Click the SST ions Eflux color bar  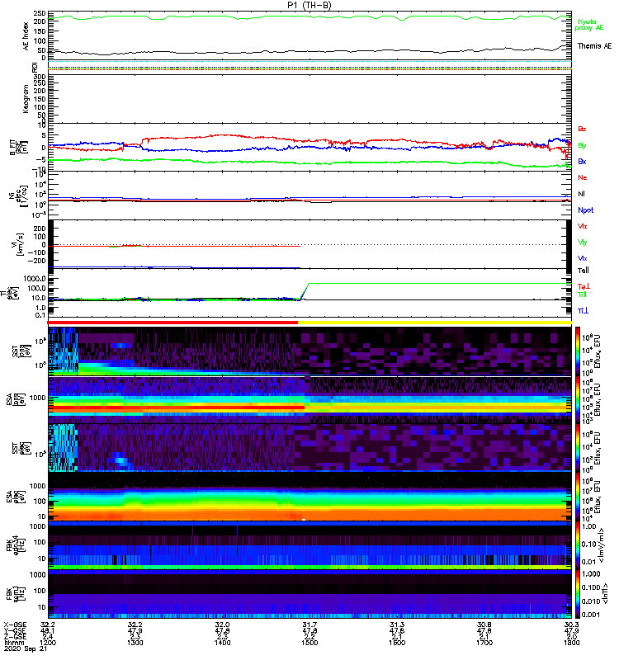[x=578, y=351]
